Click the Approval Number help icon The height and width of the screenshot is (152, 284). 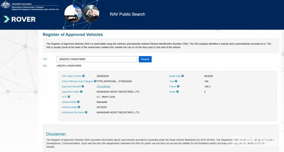83,87
